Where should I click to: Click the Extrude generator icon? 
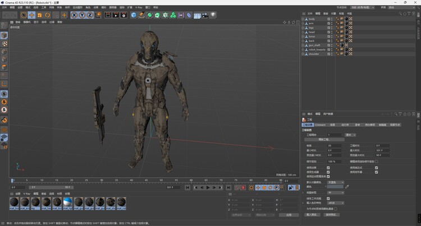(157, 15)
